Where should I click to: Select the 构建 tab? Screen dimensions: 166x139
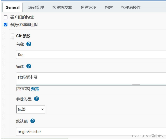(x=109, y=7)
